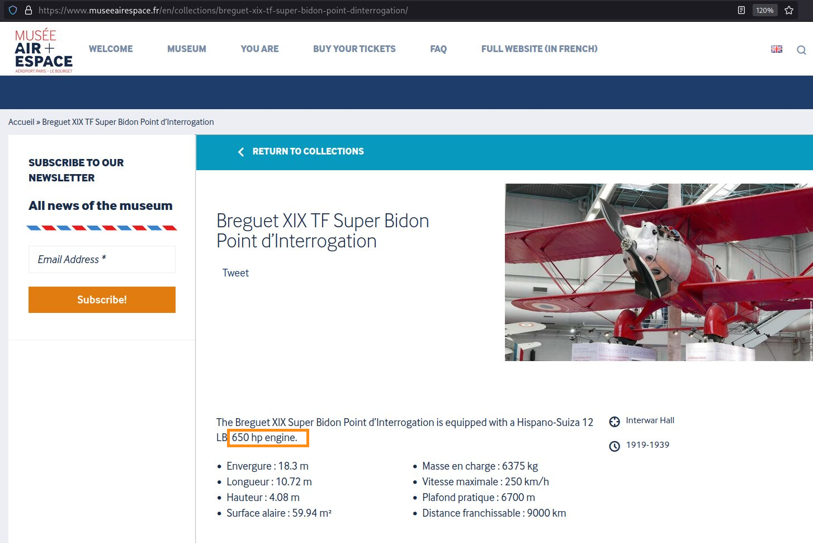Click the UK flag language icon
This screenshot has height=543, width=813.
(x=777, y=49)
